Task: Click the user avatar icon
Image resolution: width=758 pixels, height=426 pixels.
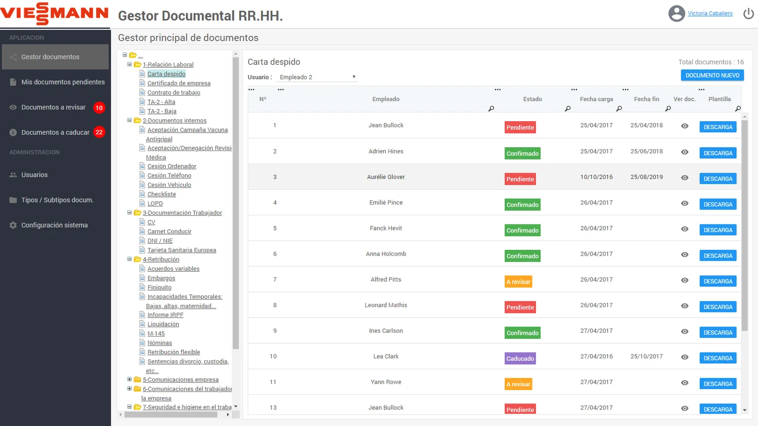Action: [x=677, y=14]
